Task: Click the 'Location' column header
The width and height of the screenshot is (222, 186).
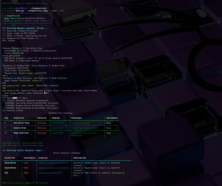Action: [43, 158]
